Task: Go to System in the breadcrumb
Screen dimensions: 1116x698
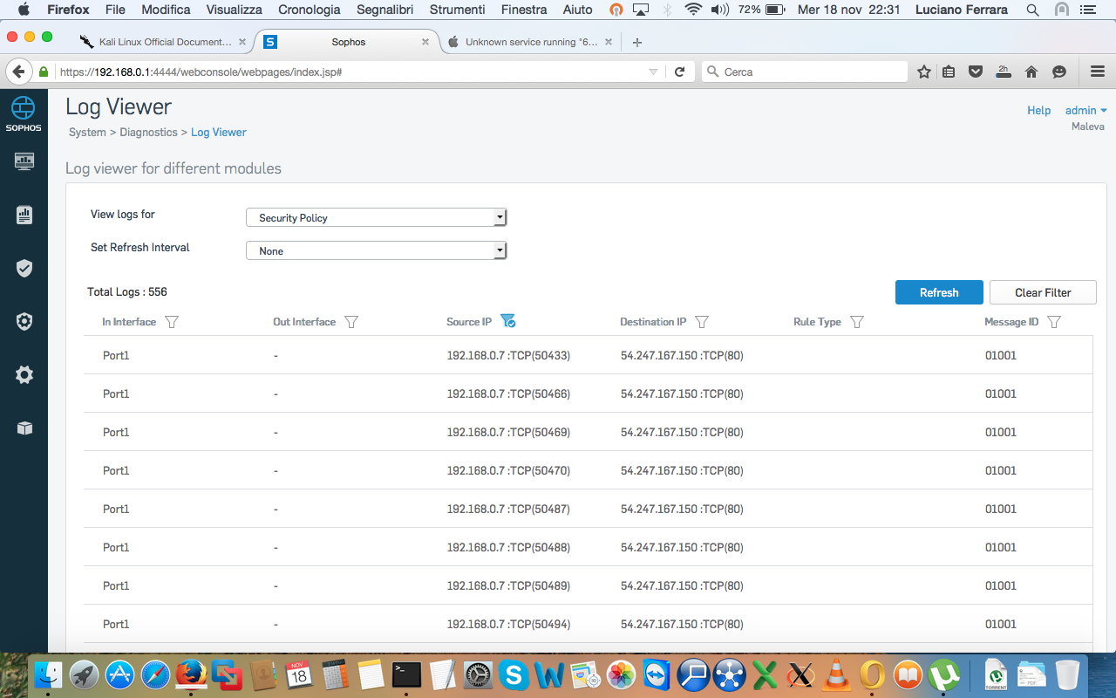Action: coord(87,133)
